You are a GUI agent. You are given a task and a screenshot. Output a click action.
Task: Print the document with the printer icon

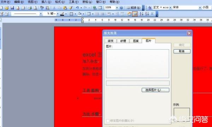30,8
